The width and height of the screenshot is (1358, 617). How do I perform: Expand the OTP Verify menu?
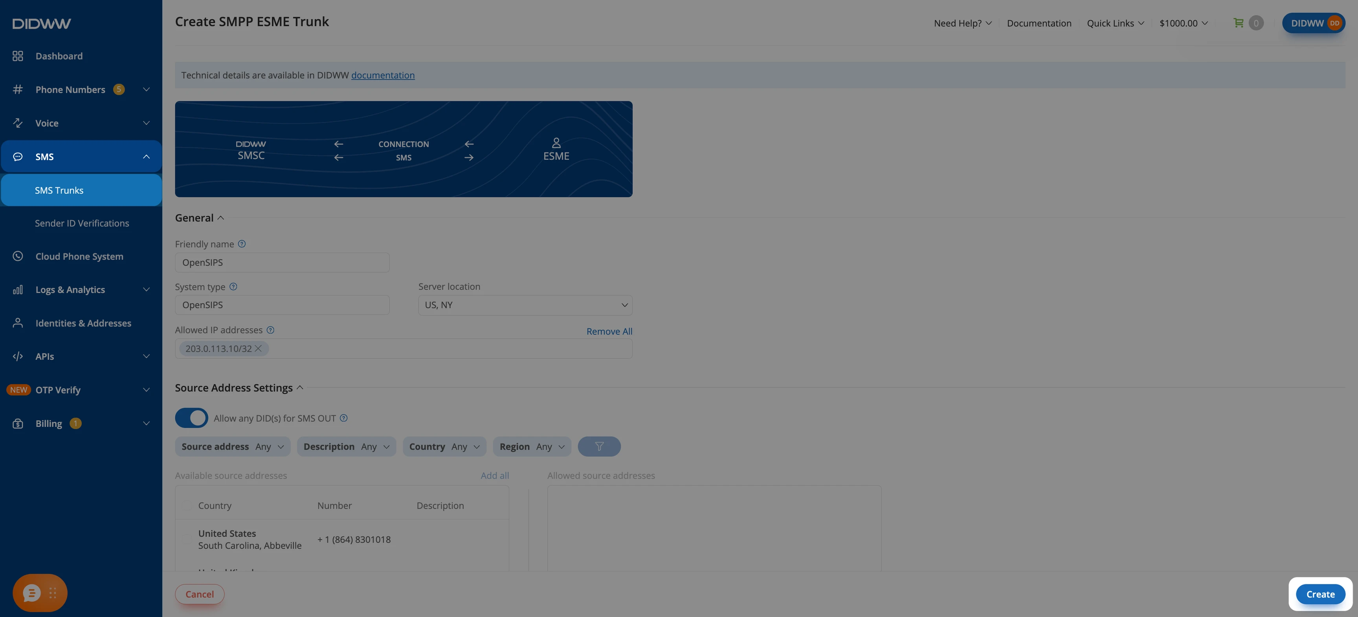81,390
